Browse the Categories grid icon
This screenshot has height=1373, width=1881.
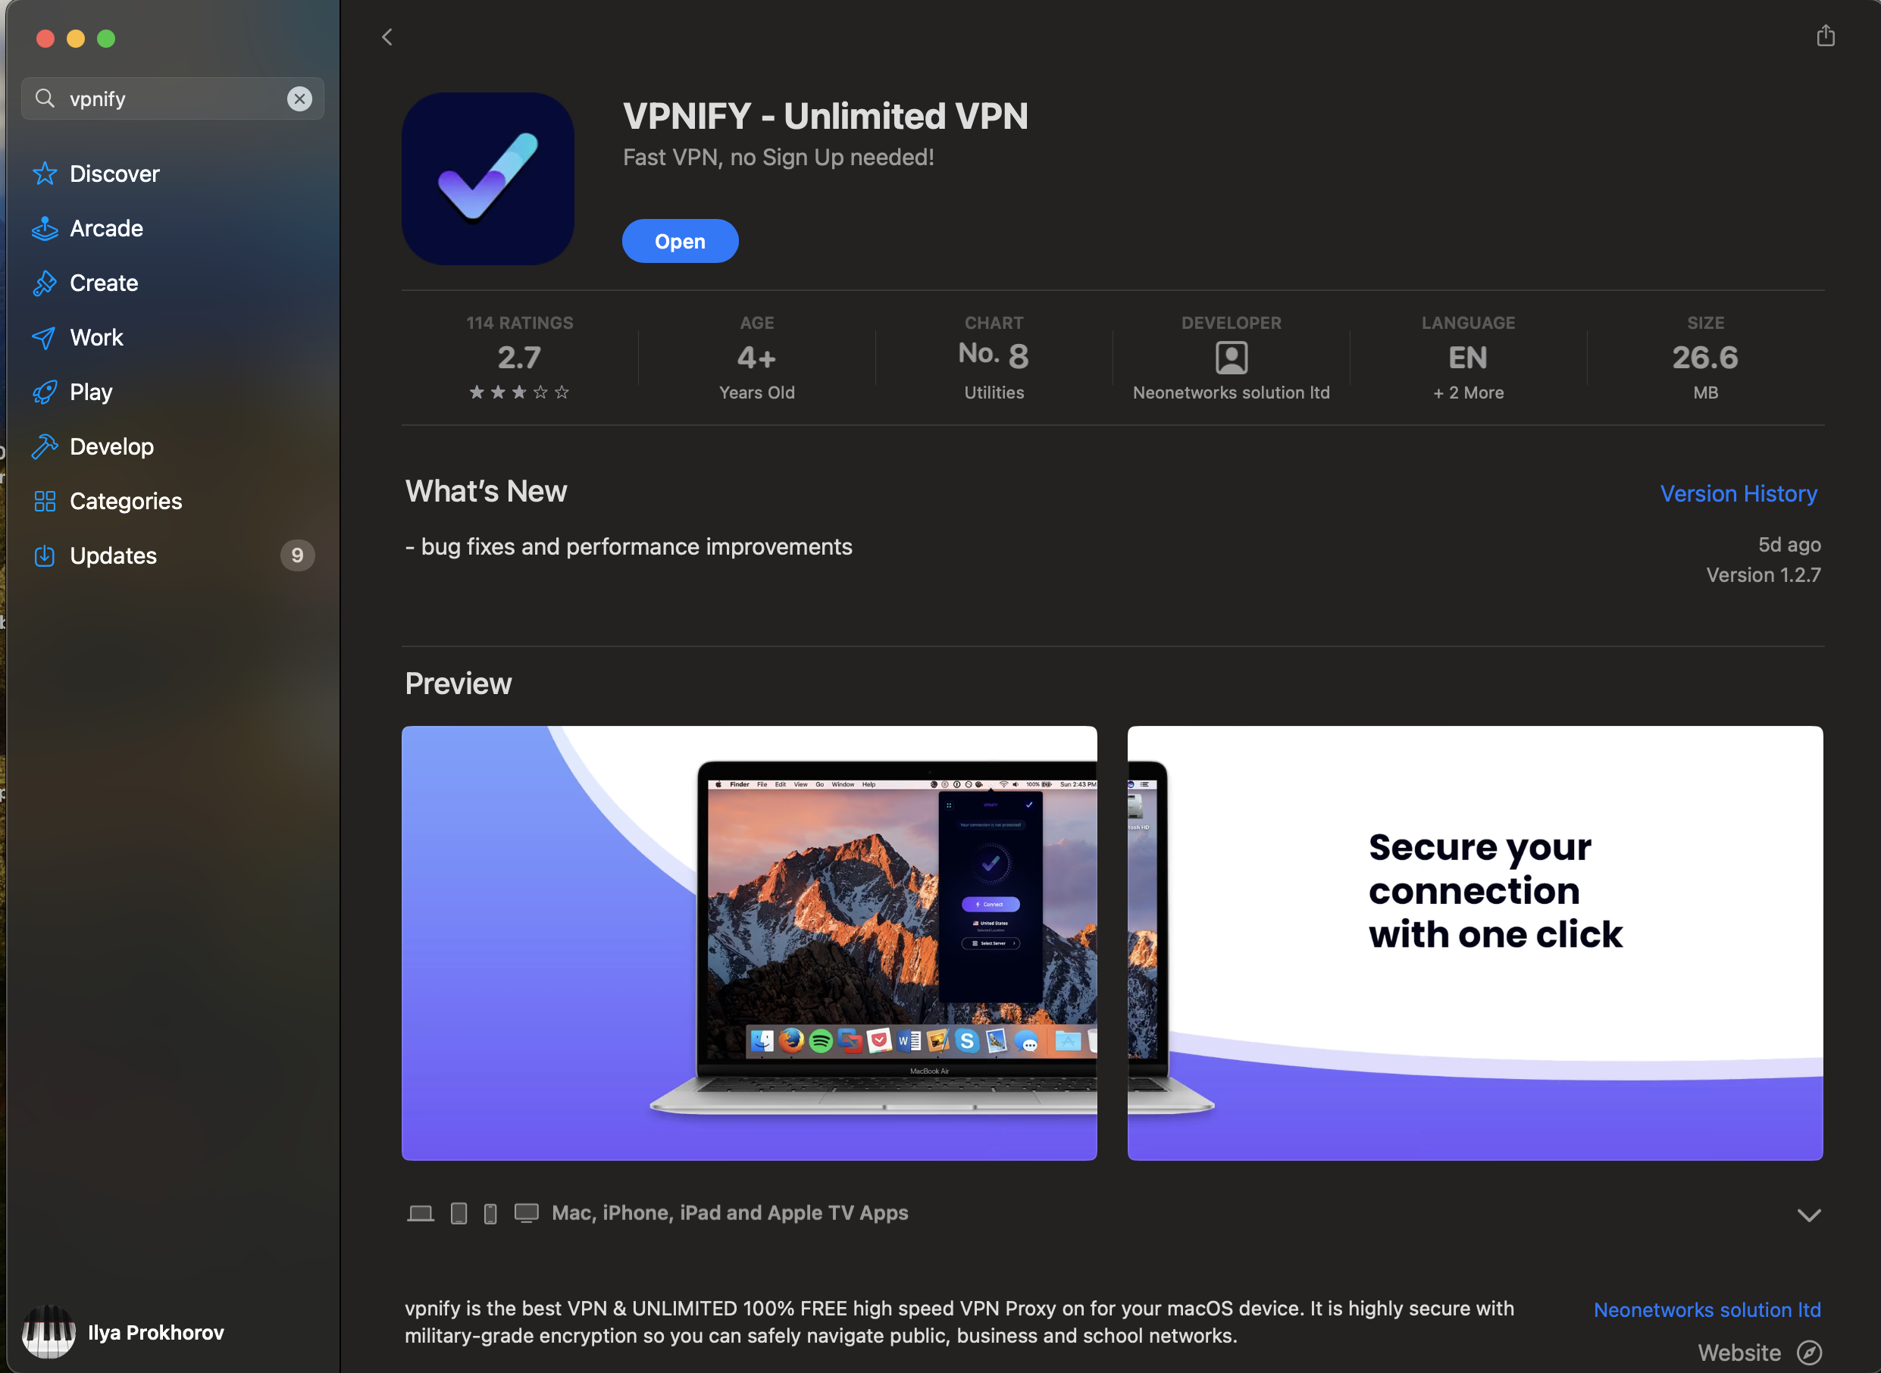pos(44,501)
